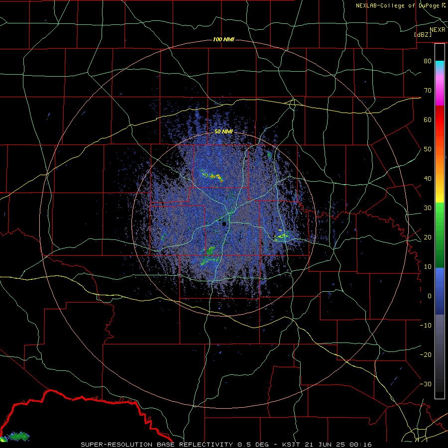Click the 50 value on the dBZ scale

(x=428, y=149)
